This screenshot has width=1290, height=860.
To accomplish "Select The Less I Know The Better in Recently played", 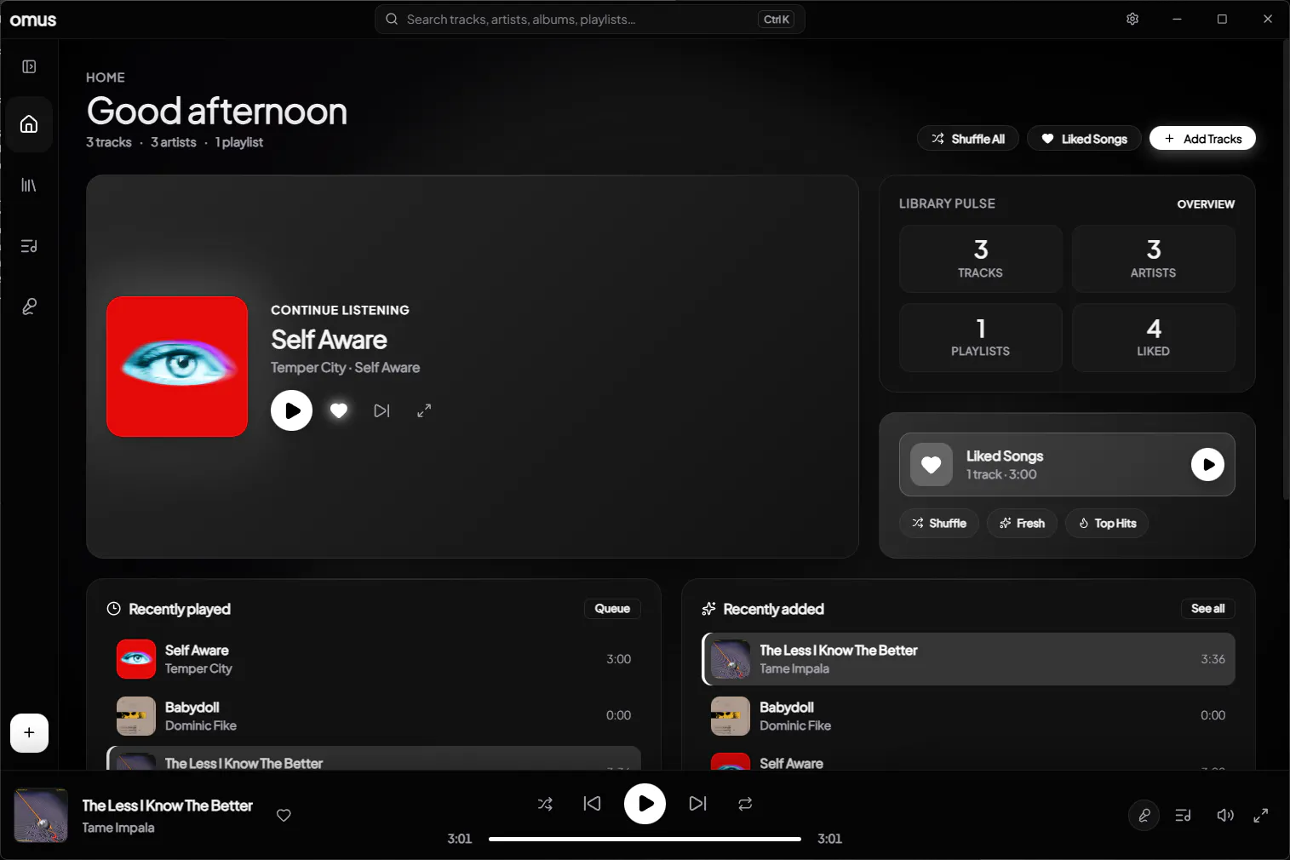I will [x=374, y=759].
